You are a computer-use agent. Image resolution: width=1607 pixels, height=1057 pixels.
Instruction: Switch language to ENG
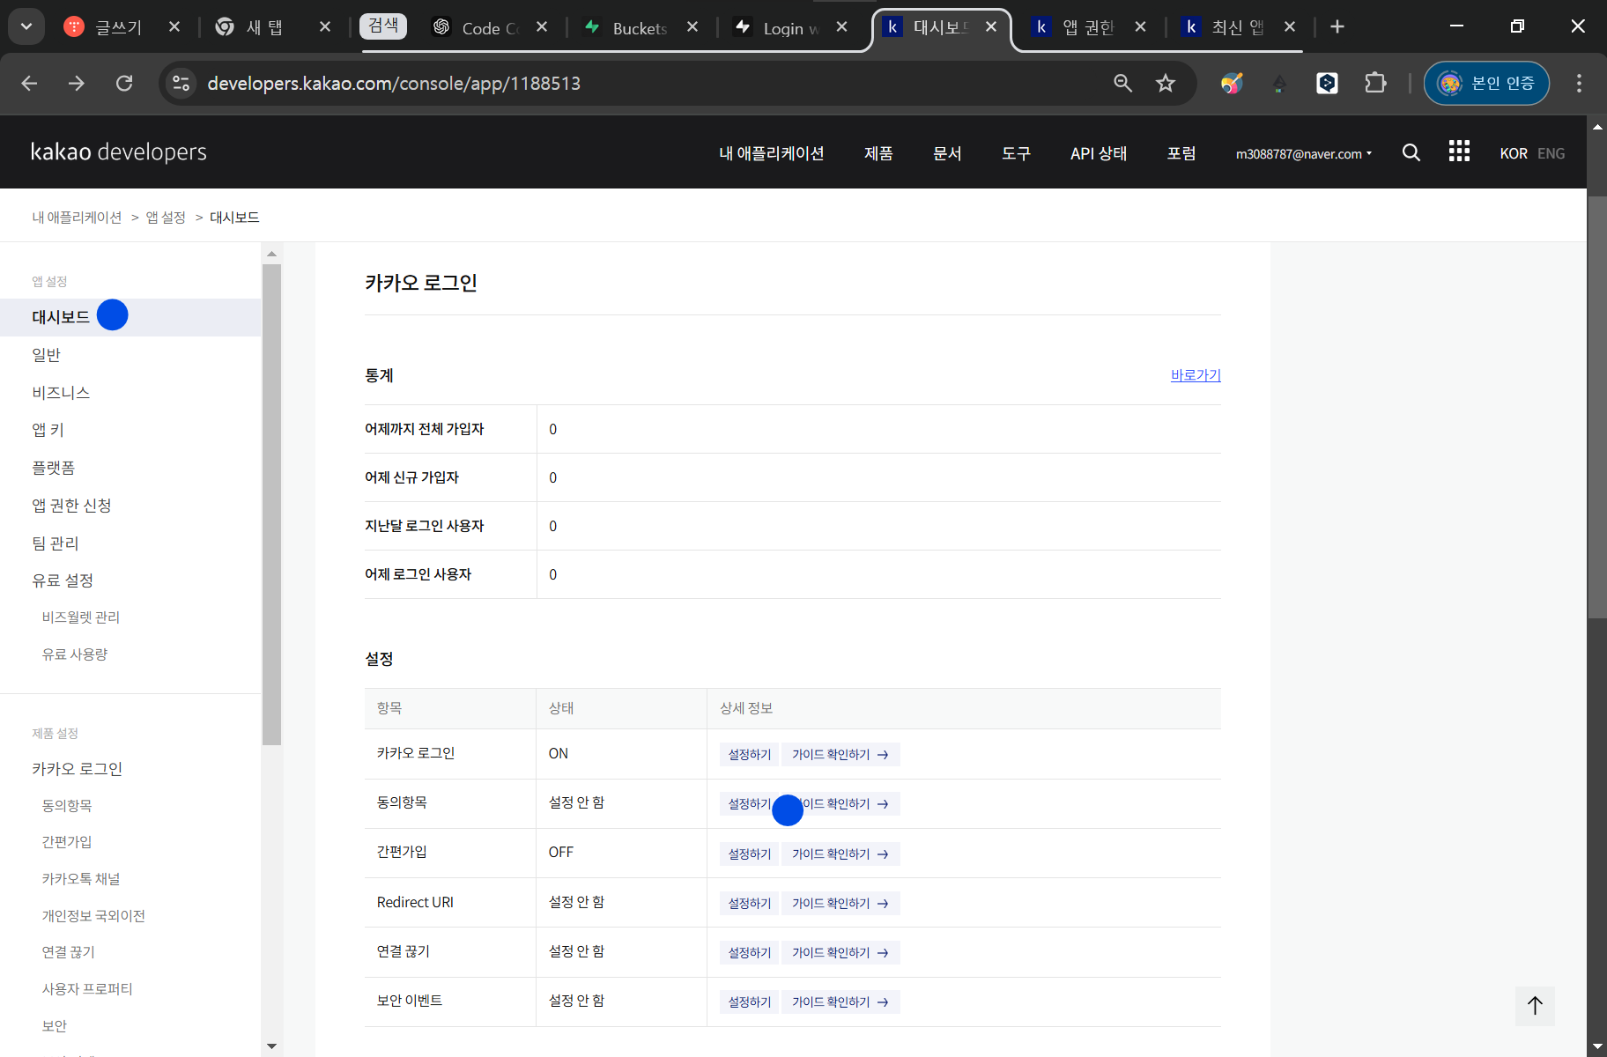(1551, 153)
